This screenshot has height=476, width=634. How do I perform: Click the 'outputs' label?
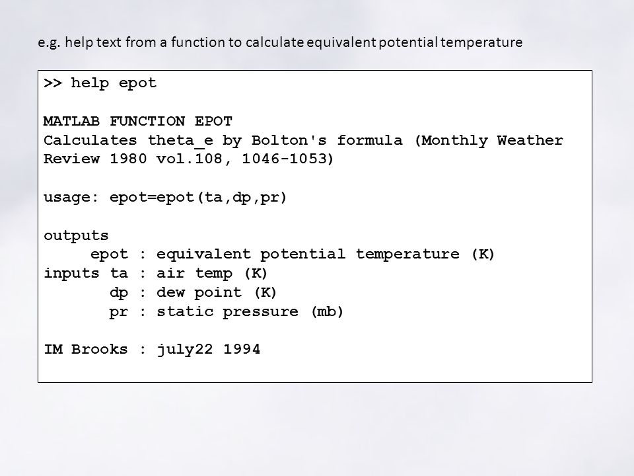(x=76, y=235)
